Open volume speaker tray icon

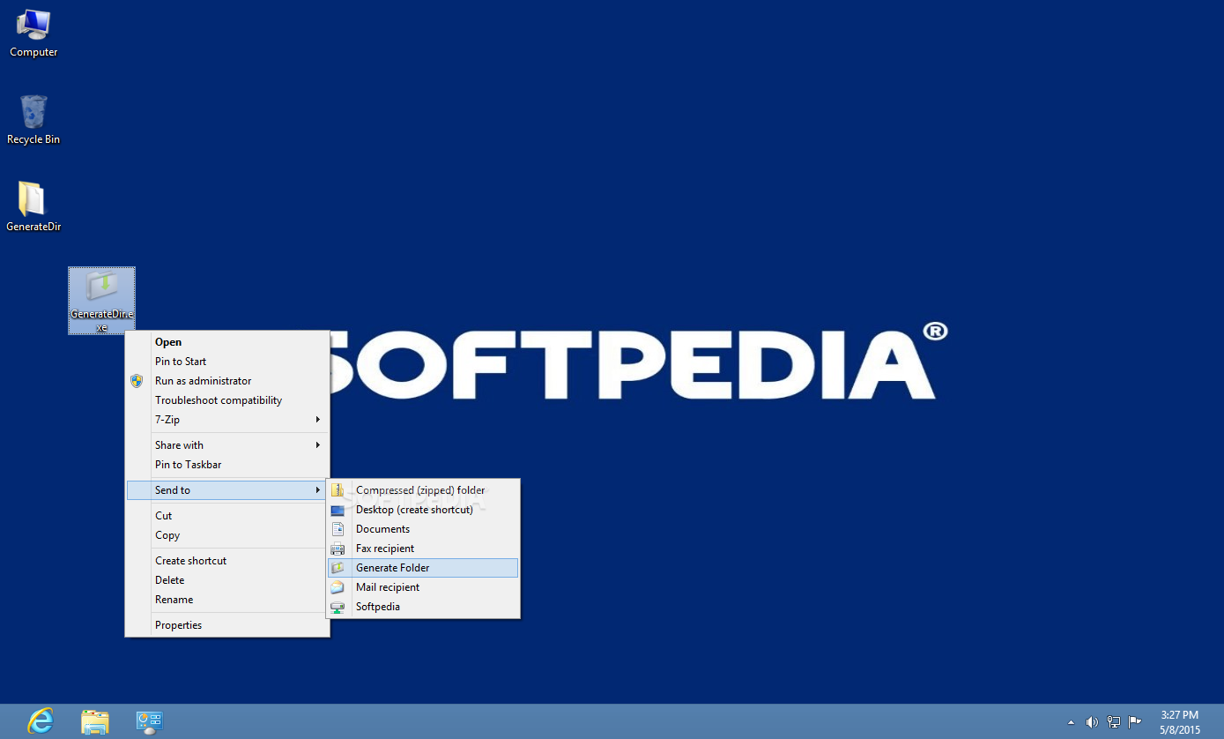point(1092,722)
